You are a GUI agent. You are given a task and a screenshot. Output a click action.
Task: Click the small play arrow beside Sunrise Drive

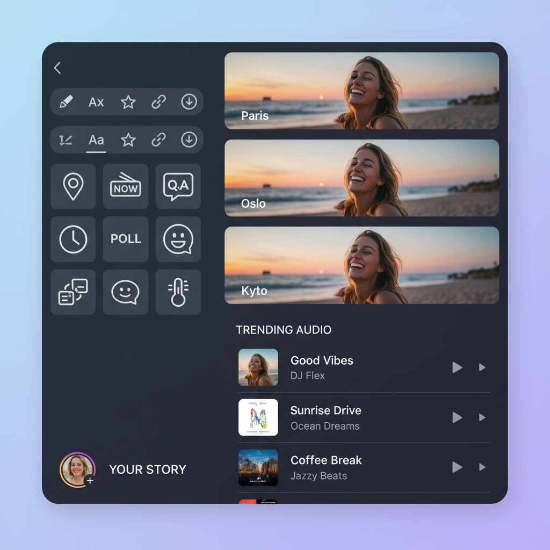[482, 417]
